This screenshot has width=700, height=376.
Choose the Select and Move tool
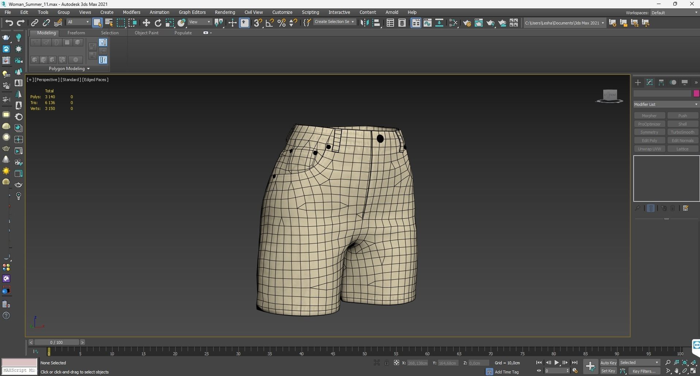(x=146, y=23)
